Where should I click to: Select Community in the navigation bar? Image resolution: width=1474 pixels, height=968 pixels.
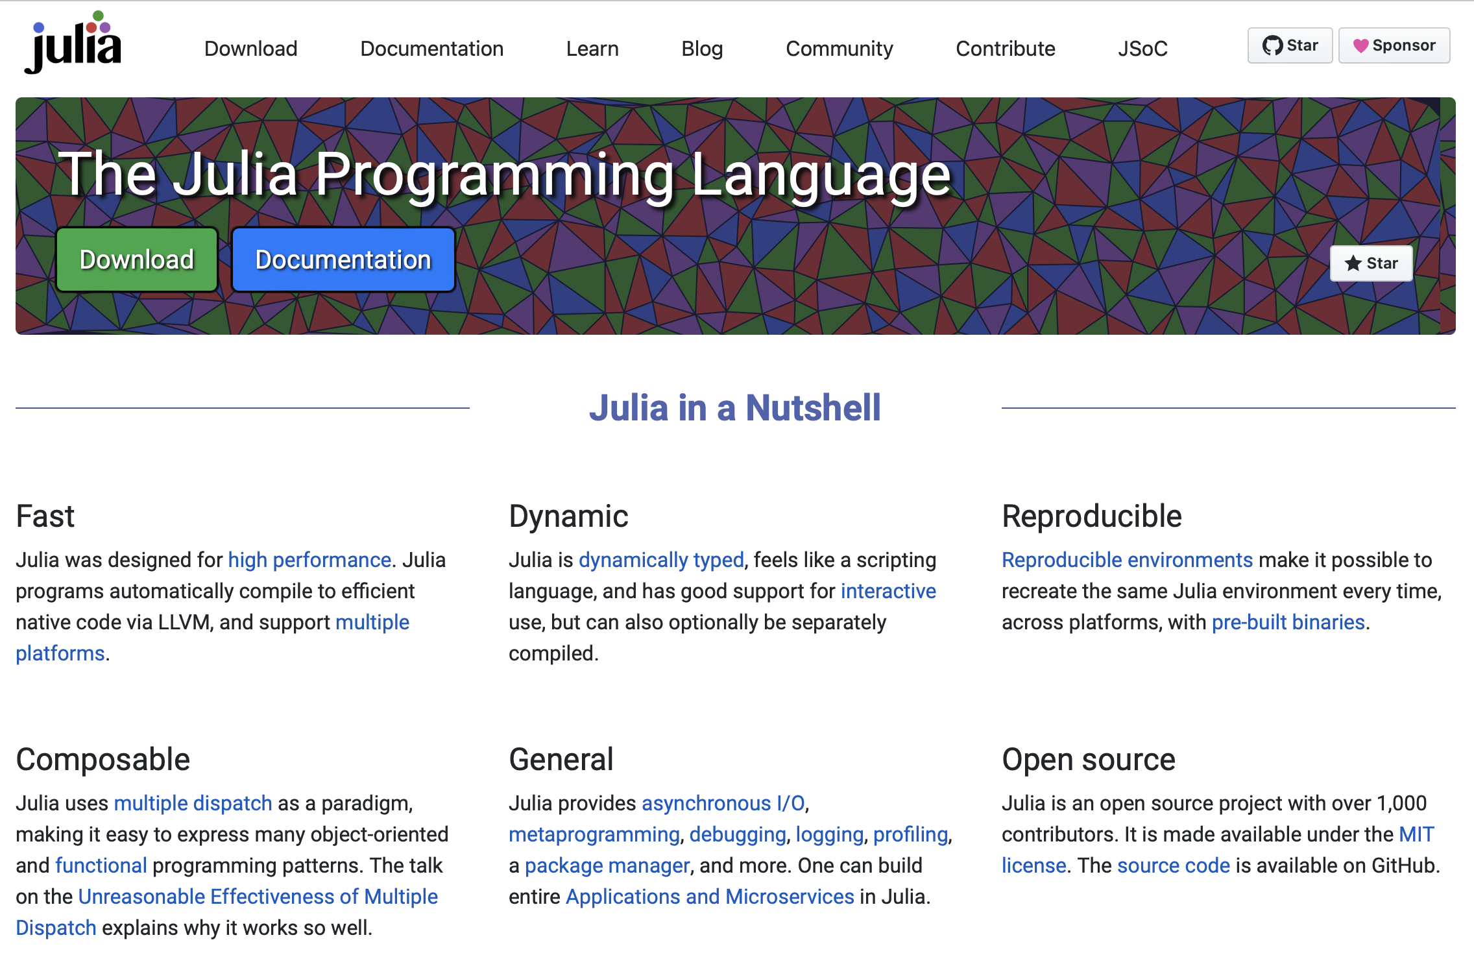point(839,49)
